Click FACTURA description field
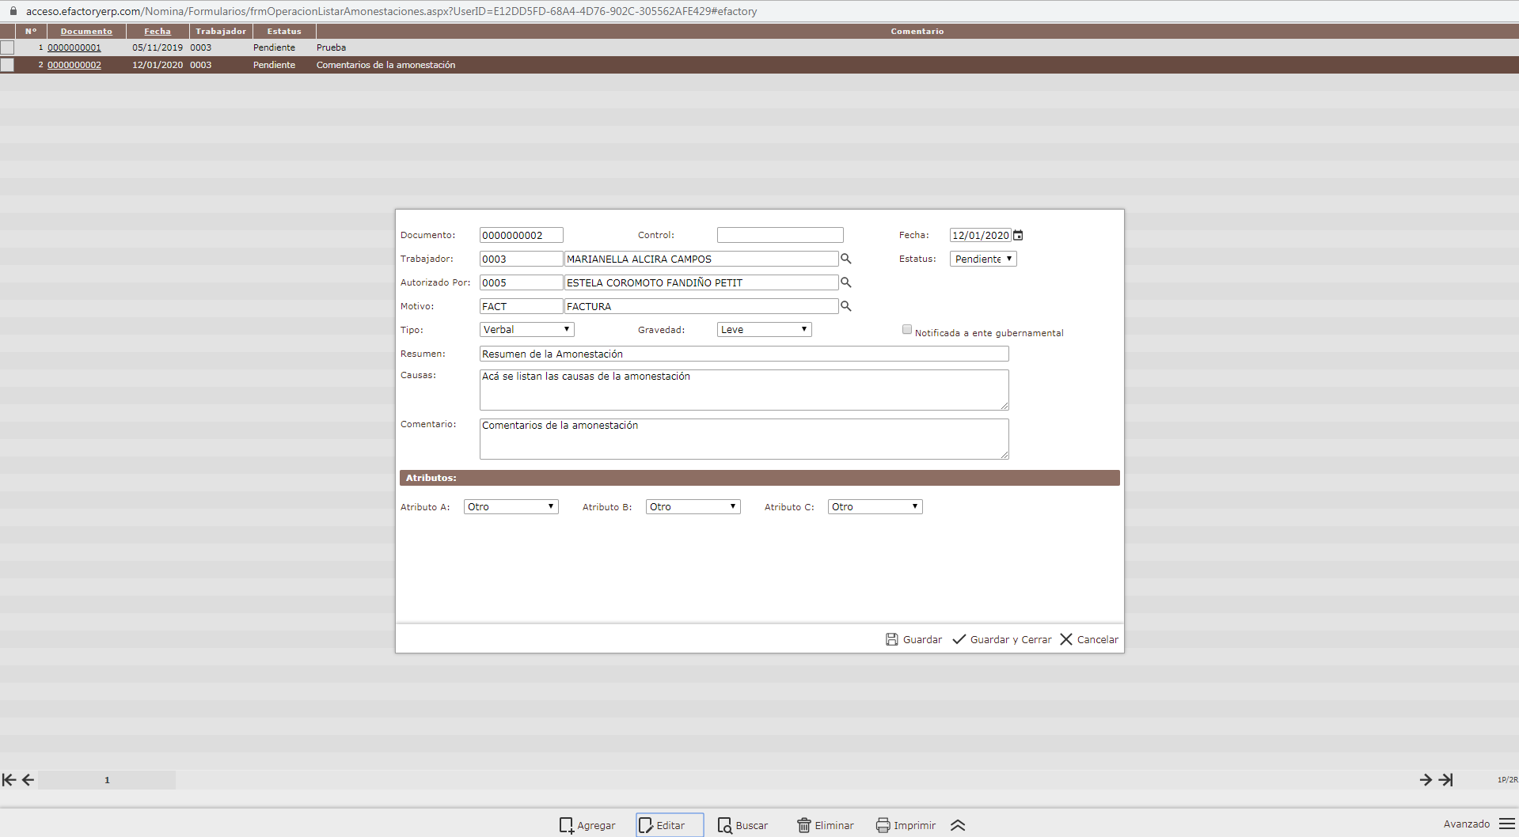 tap(701, 306)
